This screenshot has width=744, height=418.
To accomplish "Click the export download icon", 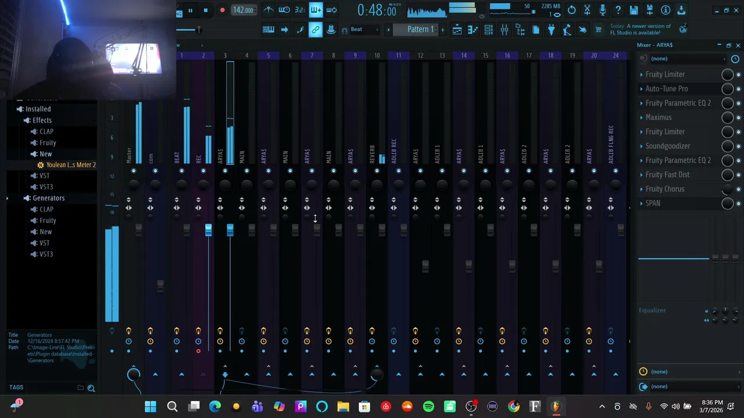I will [x=681, y=10].
